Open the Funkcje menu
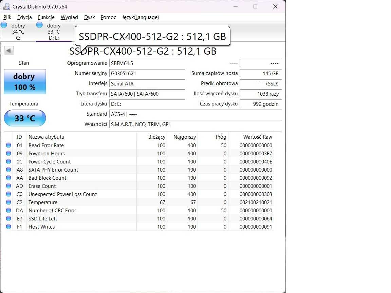The image size is (391, 293). (46, 17)
